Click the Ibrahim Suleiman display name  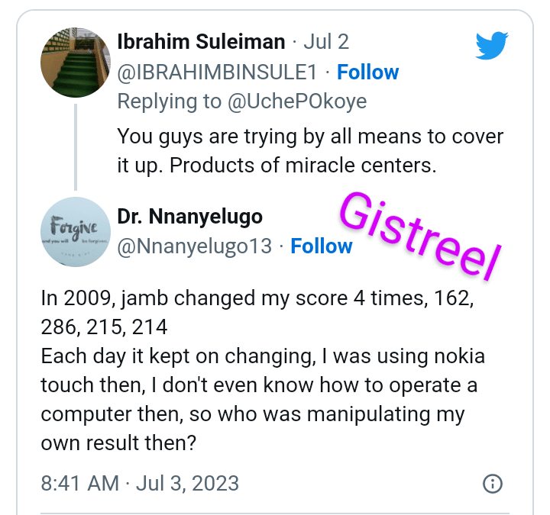202,42
